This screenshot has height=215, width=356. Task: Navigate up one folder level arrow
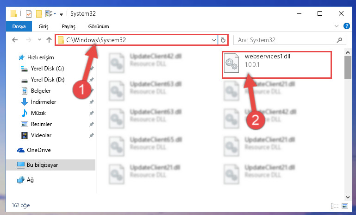click(49, 40)
